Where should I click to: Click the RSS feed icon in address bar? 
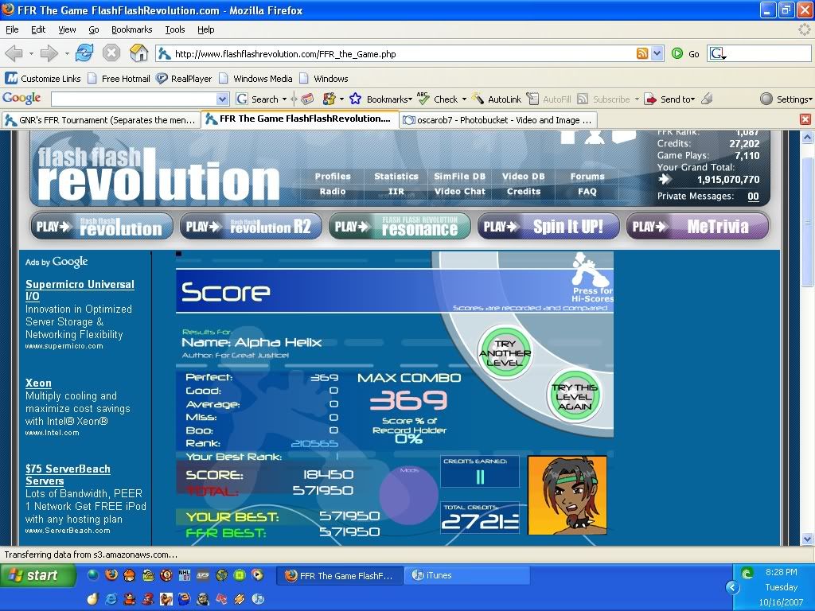click(x=642, y=54)
